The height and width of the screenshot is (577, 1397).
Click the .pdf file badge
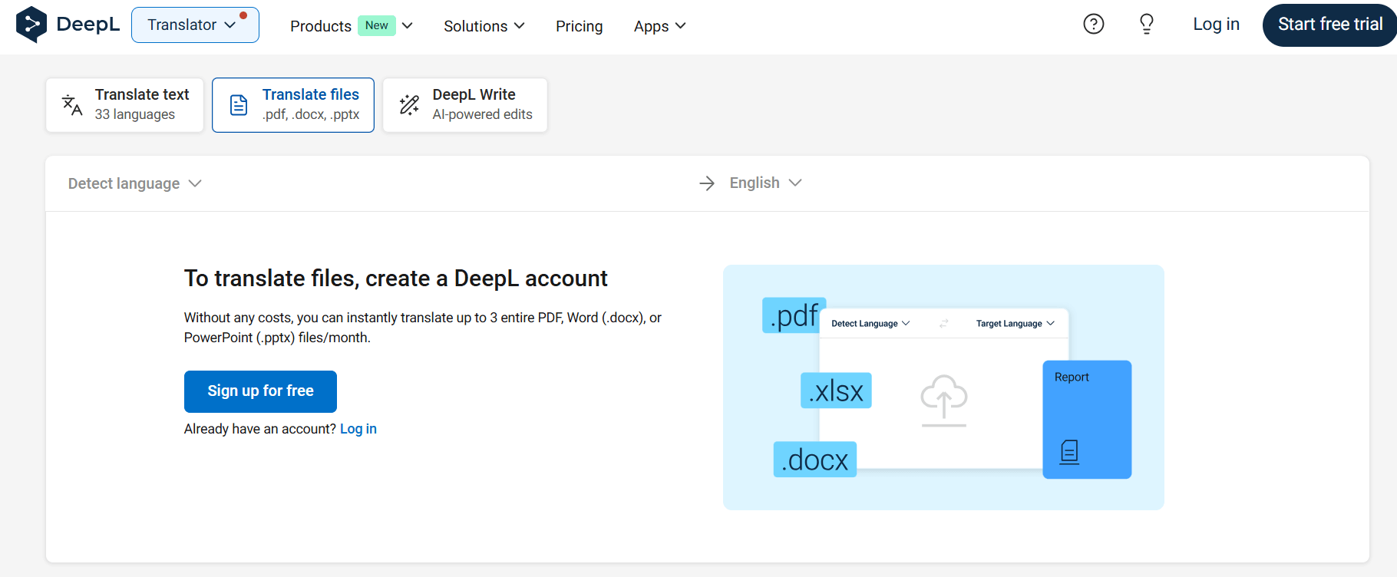pos(794,315)
